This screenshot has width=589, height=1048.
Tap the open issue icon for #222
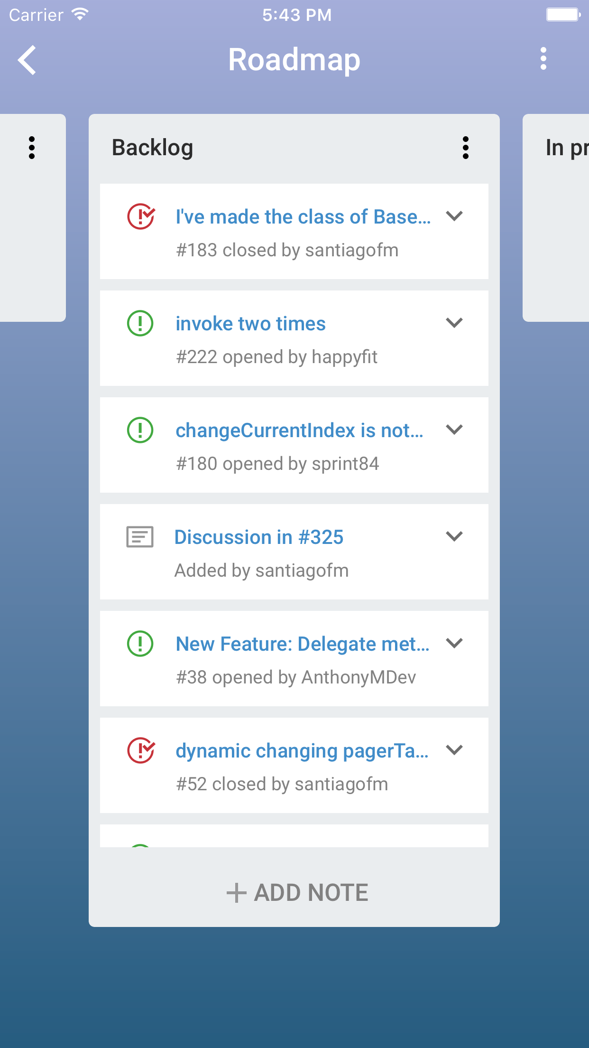point(140,323)
